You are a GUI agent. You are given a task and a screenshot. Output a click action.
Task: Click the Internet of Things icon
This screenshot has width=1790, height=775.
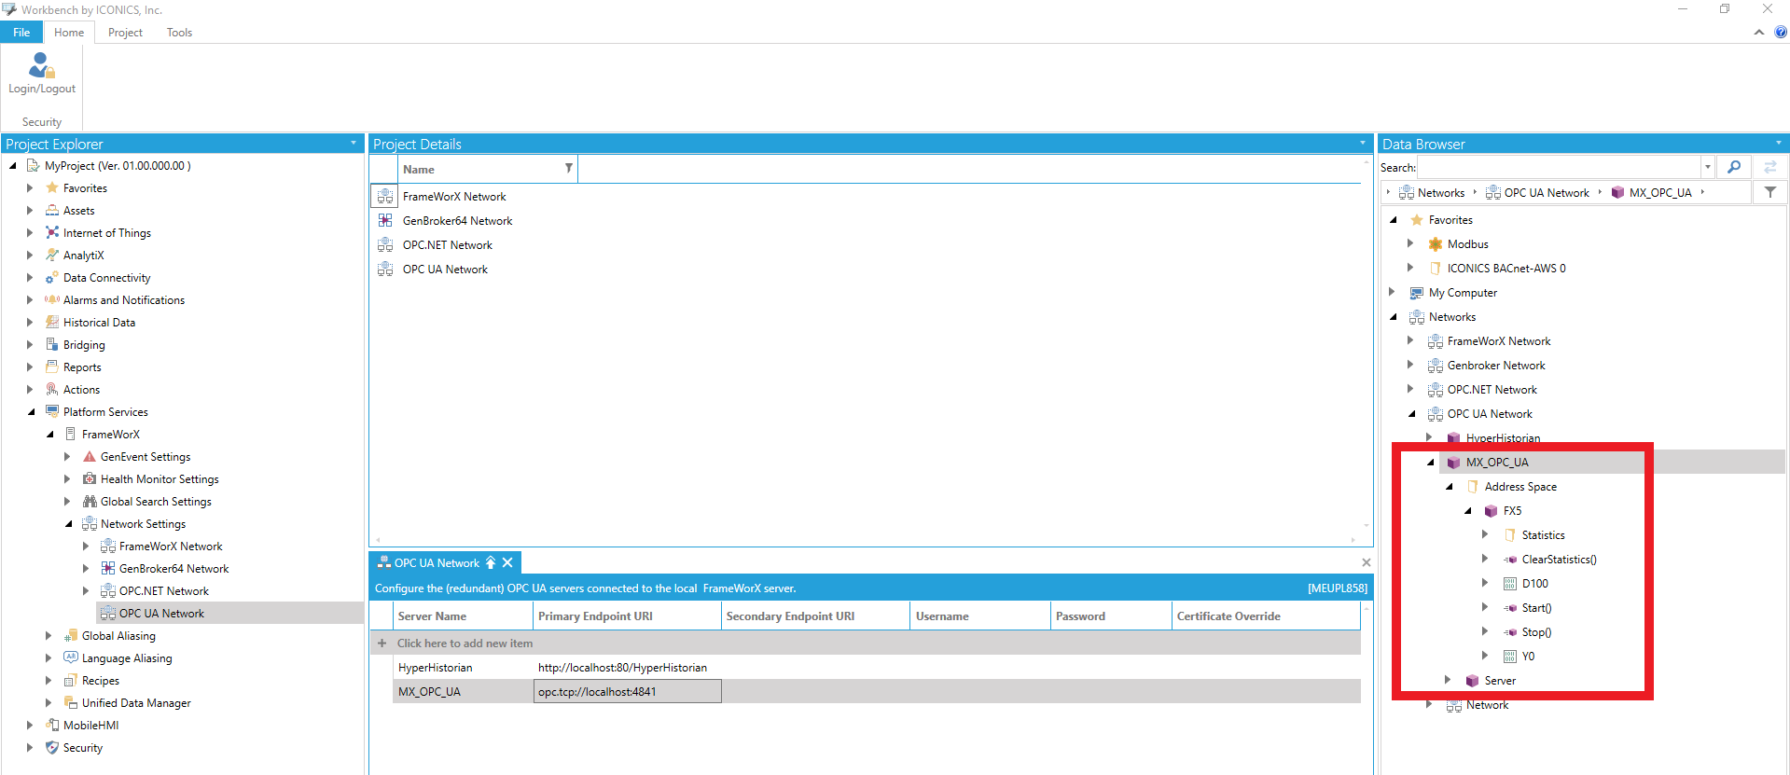coord(52,233)
